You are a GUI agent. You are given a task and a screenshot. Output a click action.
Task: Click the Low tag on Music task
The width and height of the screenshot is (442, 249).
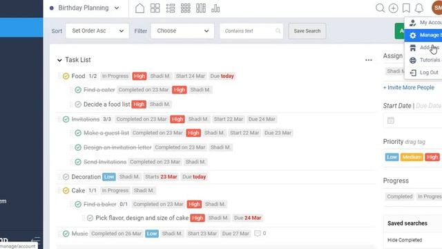152,234
